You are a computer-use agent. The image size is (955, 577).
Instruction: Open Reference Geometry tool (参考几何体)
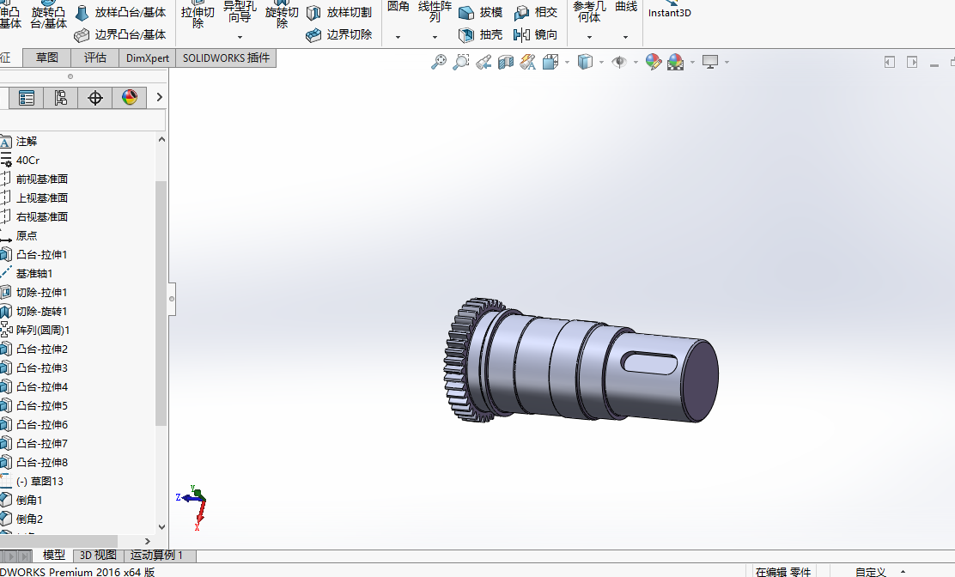[589, 11]
